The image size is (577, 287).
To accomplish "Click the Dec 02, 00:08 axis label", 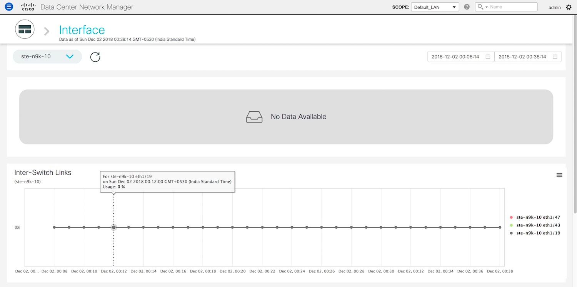I will tap(54, 271).
